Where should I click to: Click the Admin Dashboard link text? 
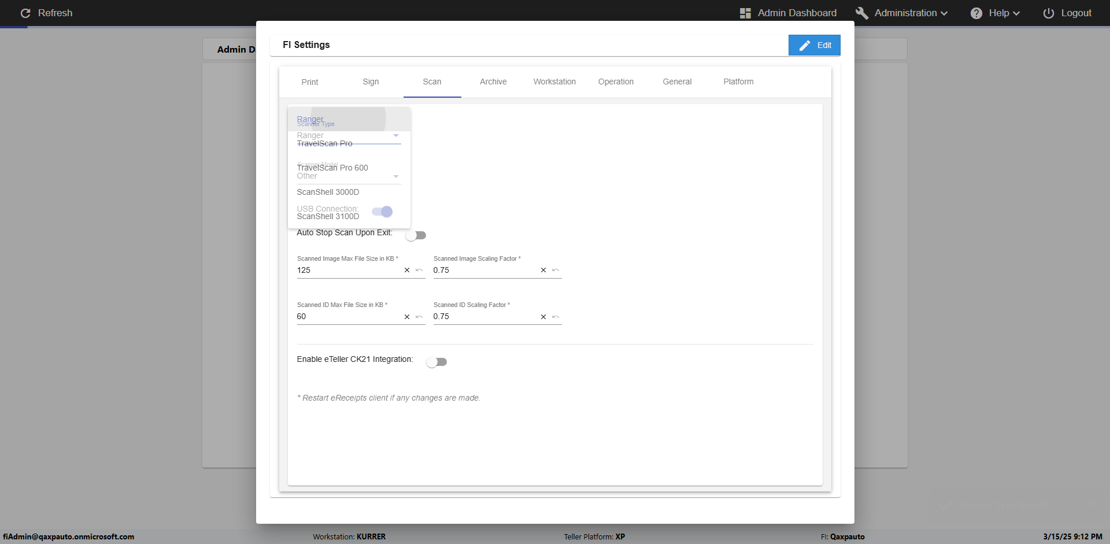(797, 13)
